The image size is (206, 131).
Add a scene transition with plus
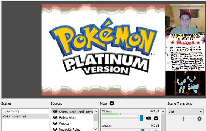pos(183,119)
